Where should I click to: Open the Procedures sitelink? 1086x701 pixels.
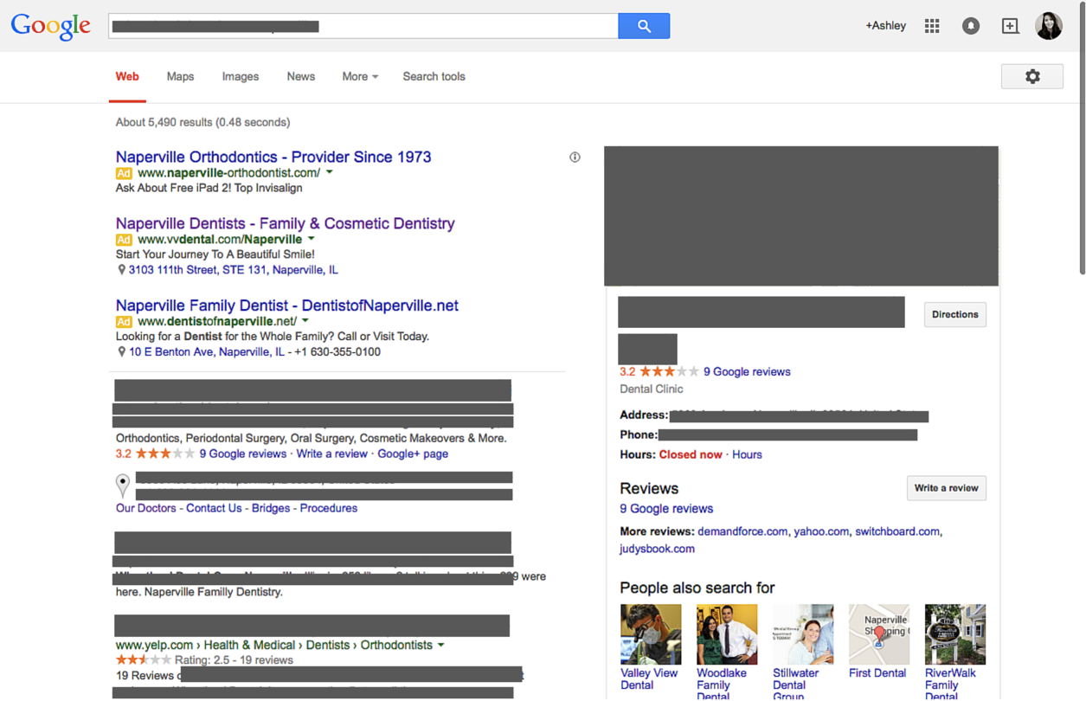pos(329,508)
